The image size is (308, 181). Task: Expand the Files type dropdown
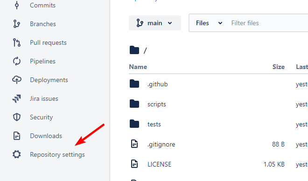point(209,23)
